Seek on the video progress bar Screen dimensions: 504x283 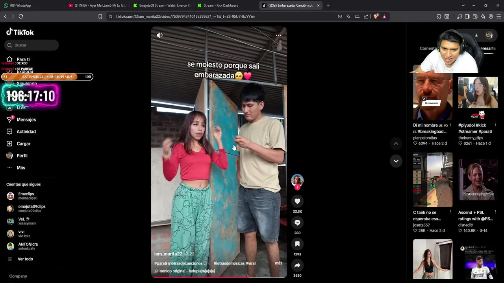[x=219, y=277]
